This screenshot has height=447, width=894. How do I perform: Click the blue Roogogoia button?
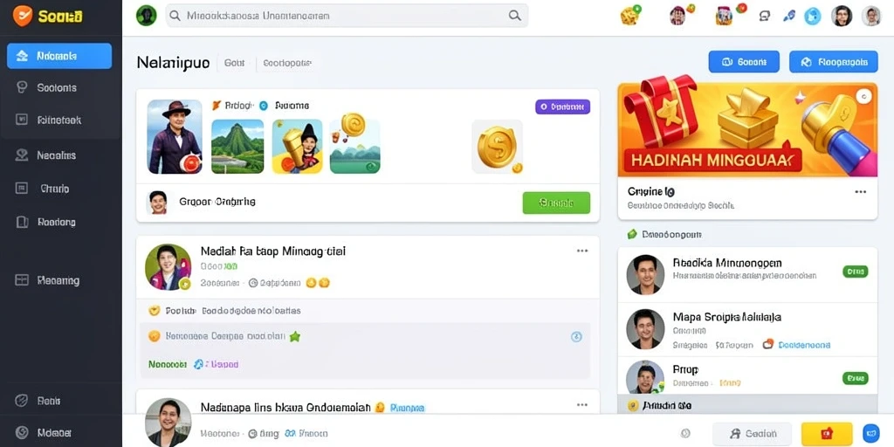point(833,62)
